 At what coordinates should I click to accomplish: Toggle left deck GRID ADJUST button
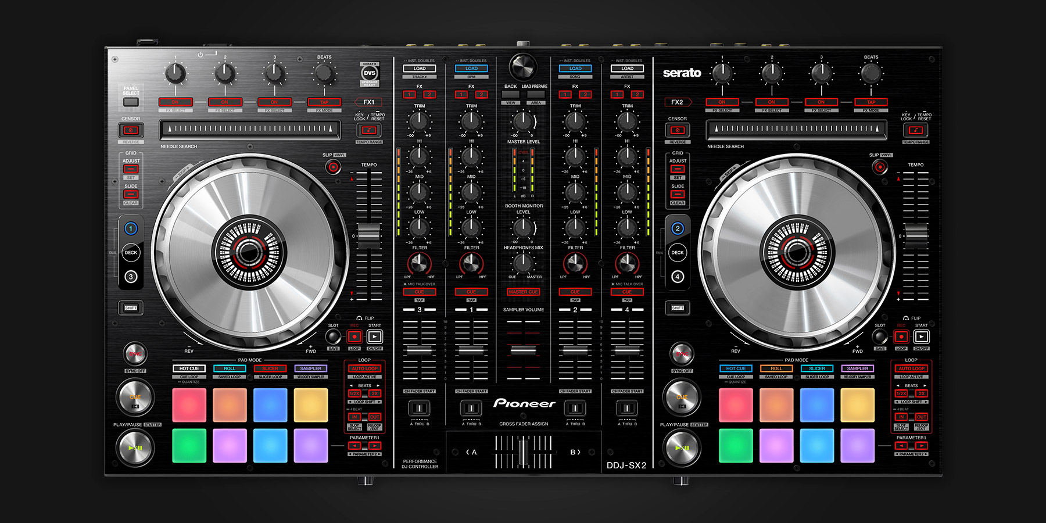tap(131, 169)
